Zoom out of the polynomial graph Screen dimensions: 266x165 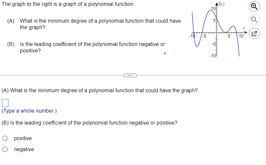[x=254, y=20]
